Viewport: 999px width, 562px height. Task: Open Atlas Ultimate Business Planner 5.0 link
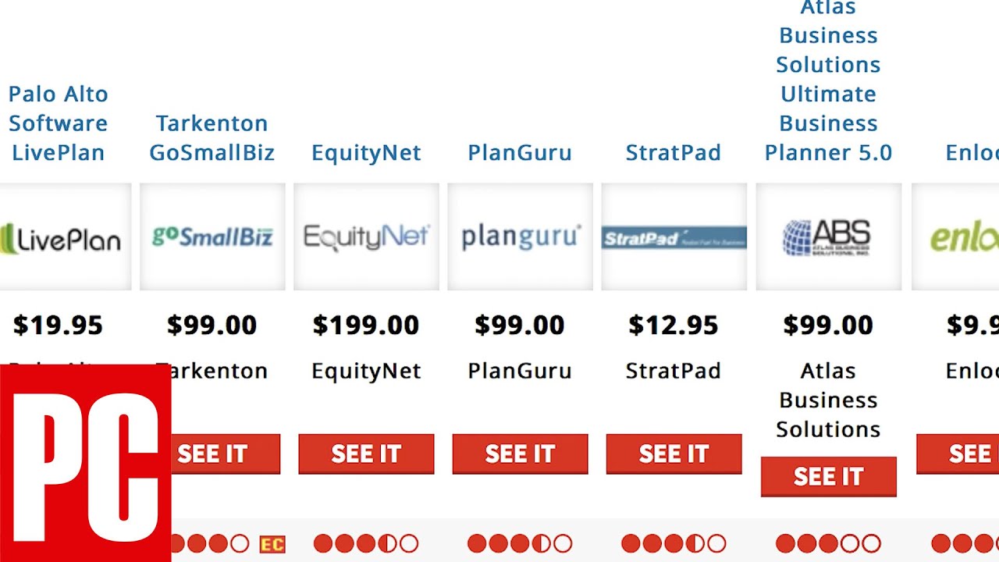coord(828,80)
